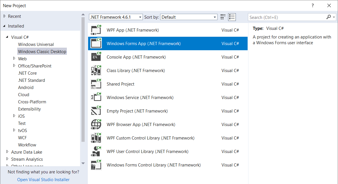Expand the Recent section
This screenshot has height=184, width=338.
coord(5,16)
